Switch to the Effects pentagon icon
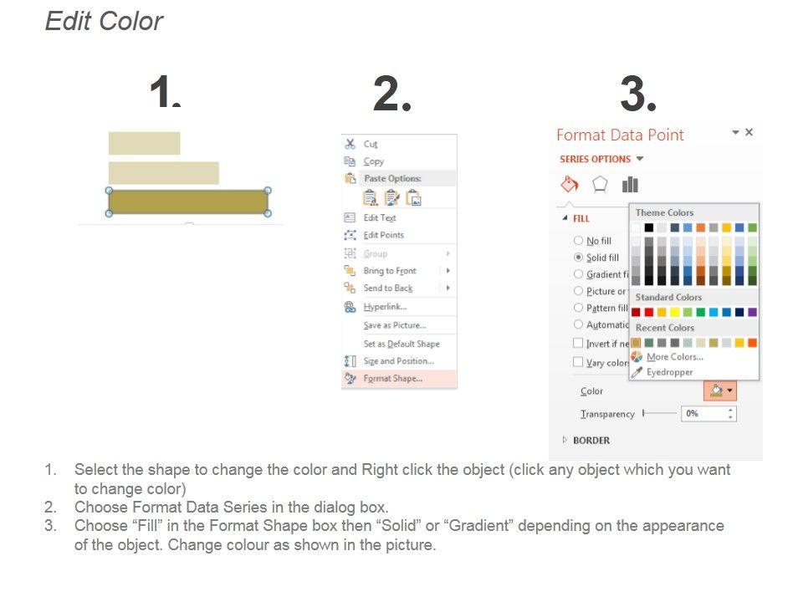The image size is (803, 602). pos(600,185)
